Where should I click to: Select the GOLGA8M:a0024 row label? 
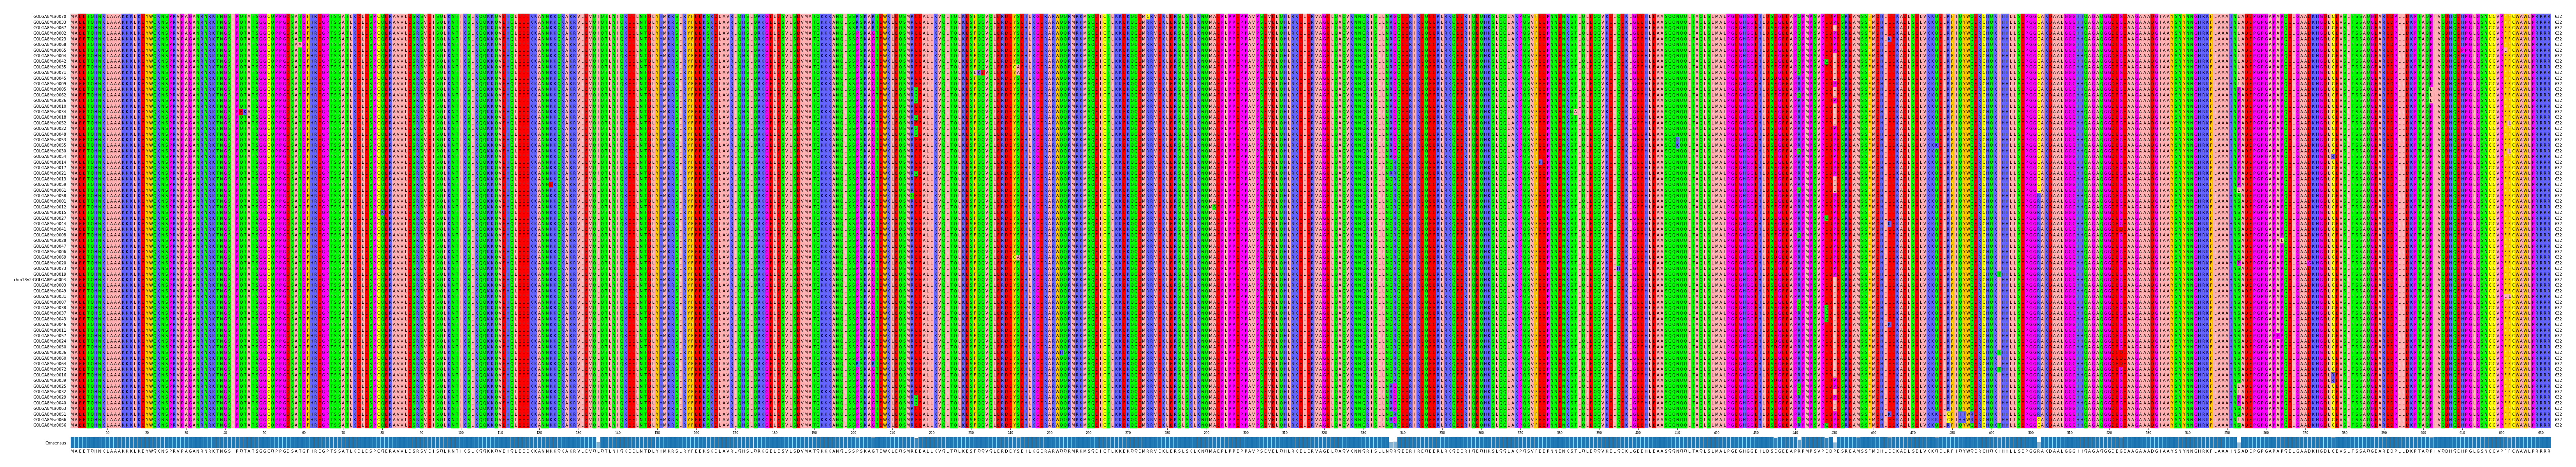click(50, 341)
